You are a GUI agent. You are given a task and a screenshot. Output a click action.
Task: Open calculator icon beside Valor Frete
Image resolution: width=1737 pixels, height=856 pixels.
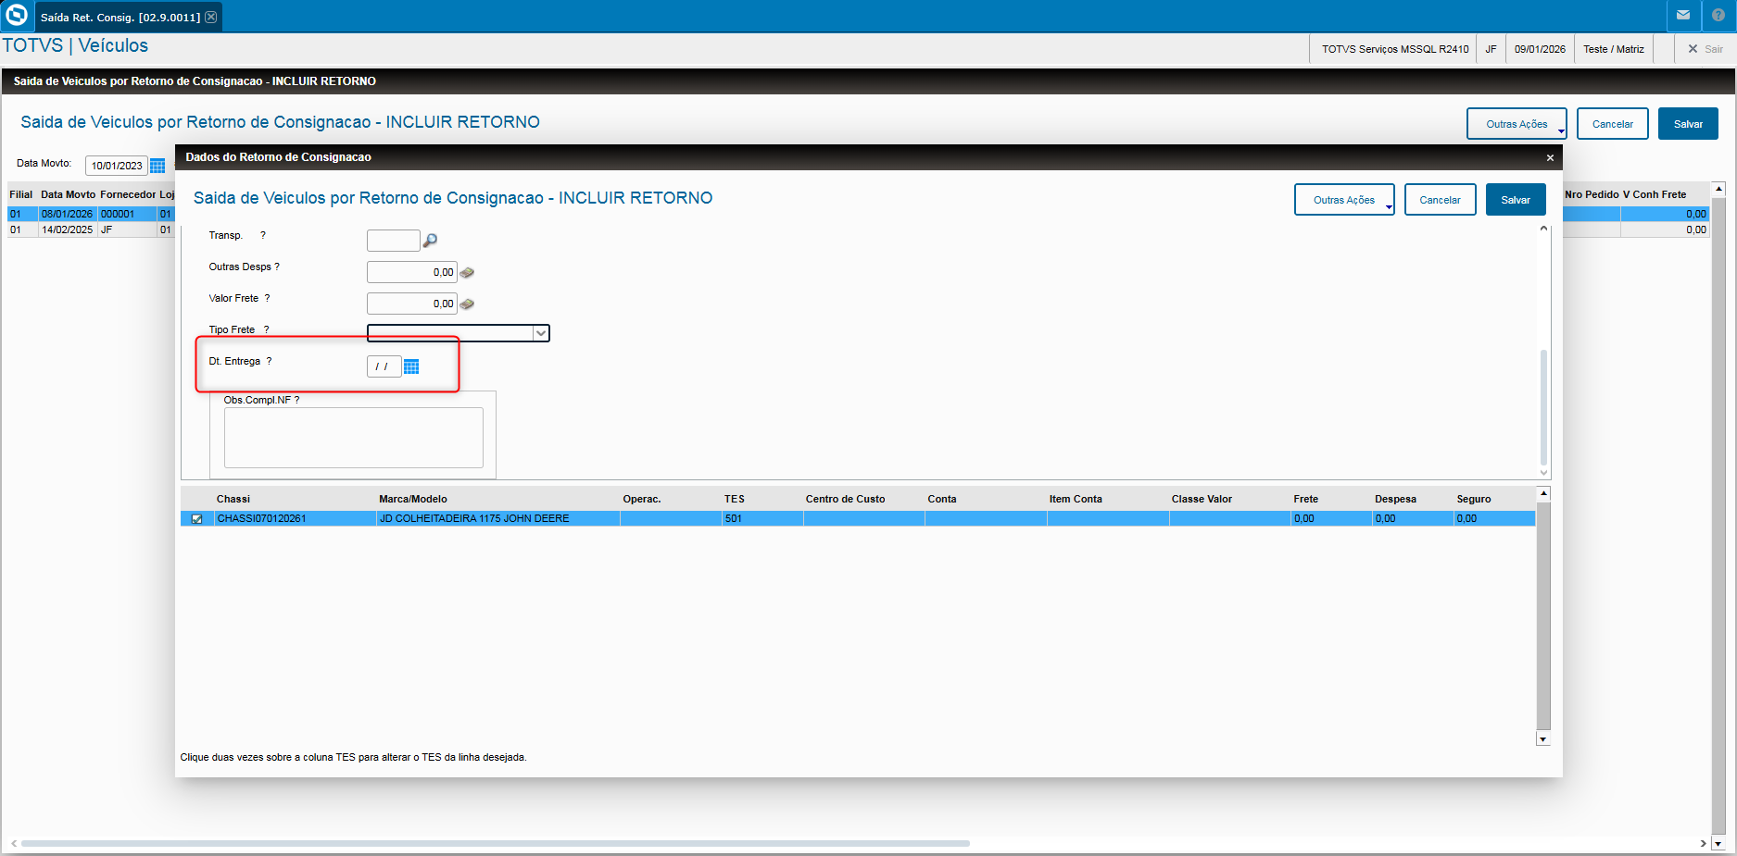coord(467,304)
